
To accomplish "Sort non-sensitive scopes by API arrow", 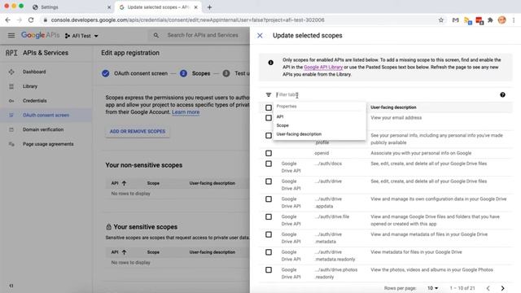I will tap(124, 183).
